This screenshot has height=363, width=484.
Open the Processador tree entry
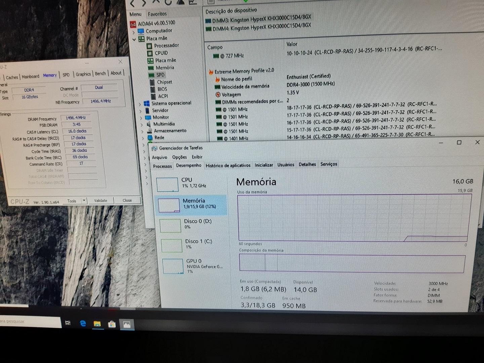pos(163,45)
